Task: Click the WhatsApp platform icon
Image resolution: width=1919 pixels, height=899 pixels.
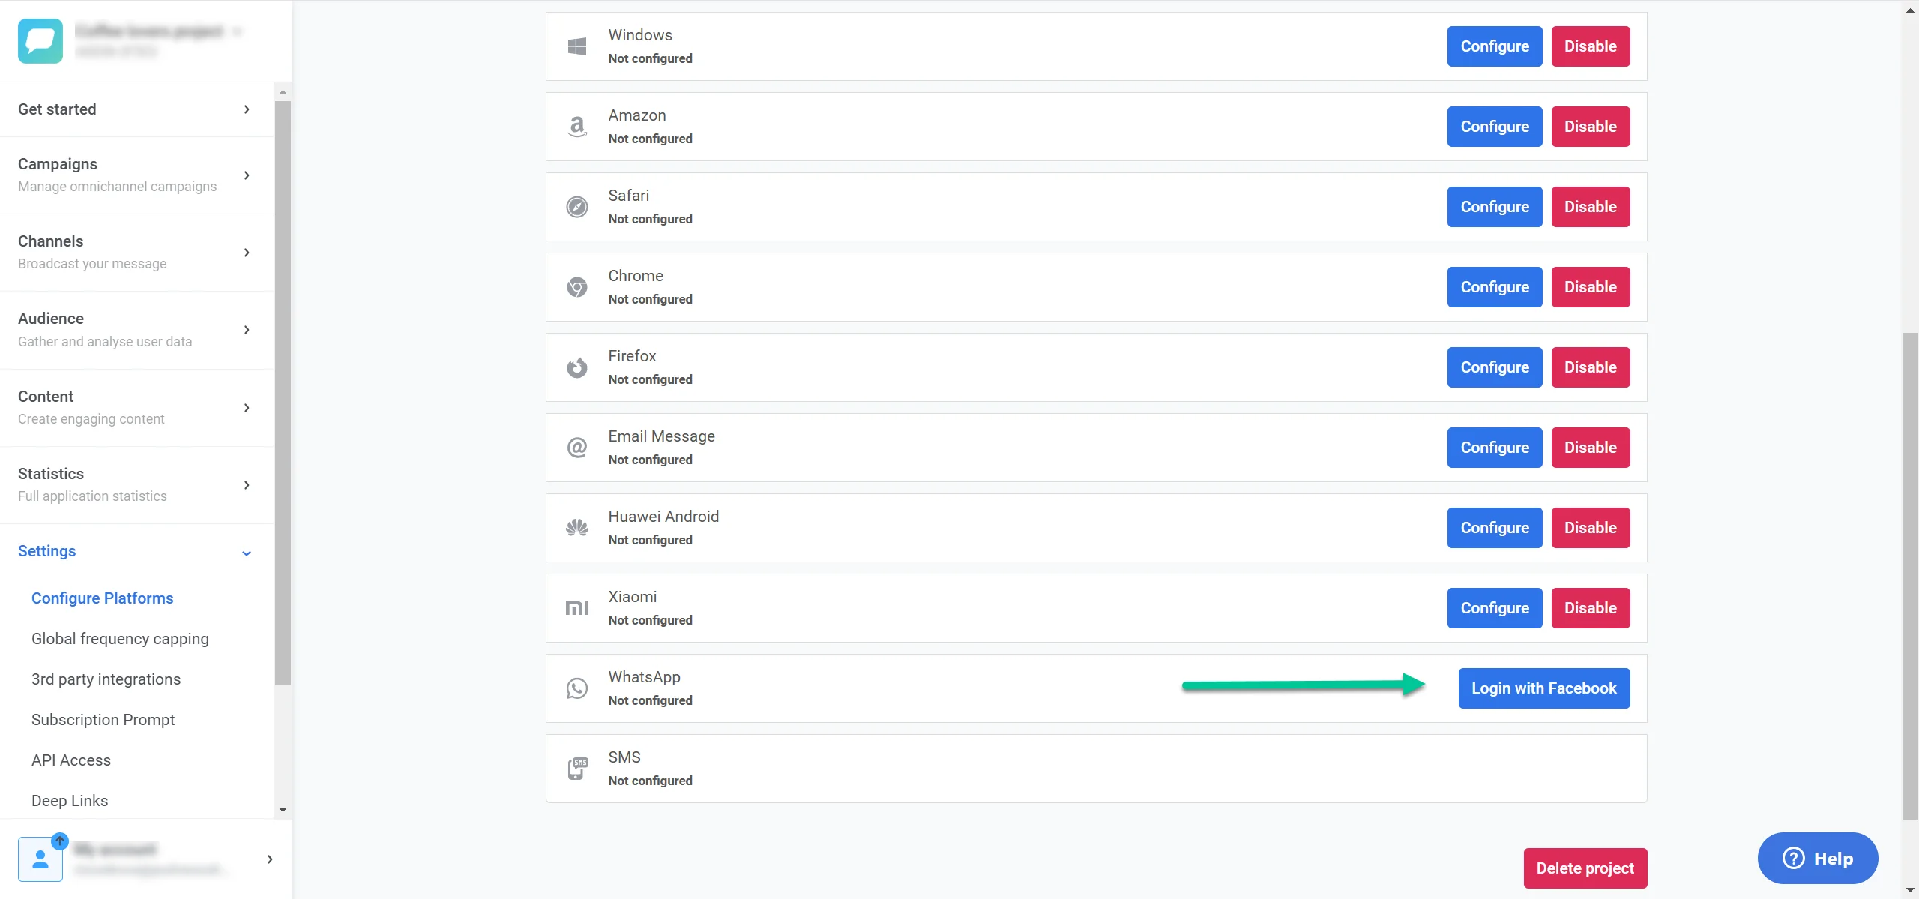Action: (x=576, y=688)
